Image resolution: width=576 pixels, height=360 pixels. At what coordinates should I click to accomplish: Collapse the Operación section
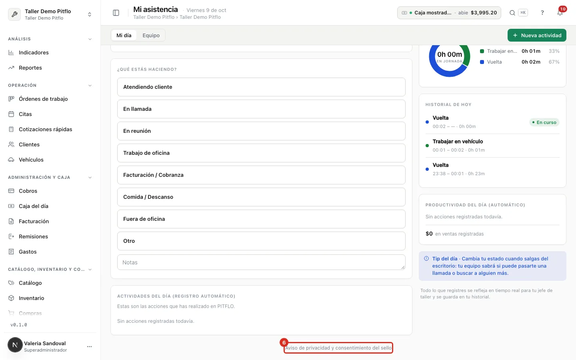tap(90, 85)
